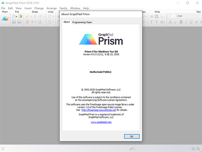This screenshot has height=152, width=202.
Task: Click the Prism logo toolbar button
Action: [x=5, y=19]
